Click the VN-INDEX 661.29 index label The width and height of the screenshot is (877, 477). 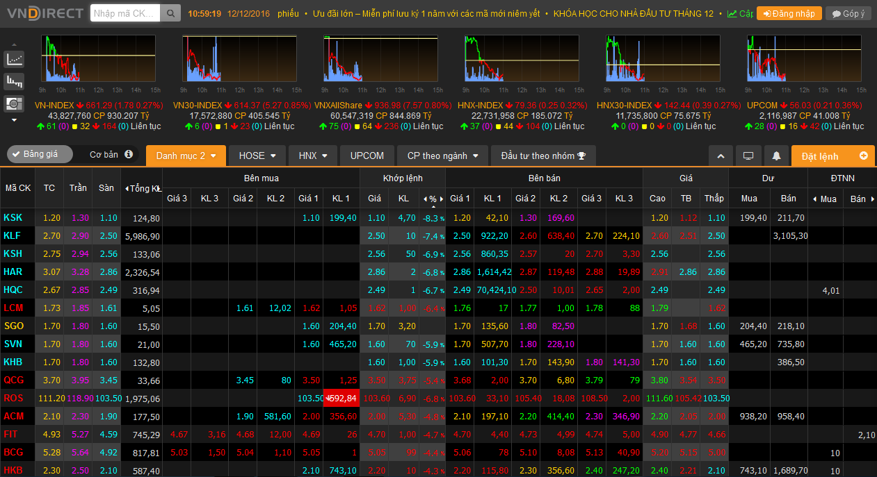coord(99,105)
